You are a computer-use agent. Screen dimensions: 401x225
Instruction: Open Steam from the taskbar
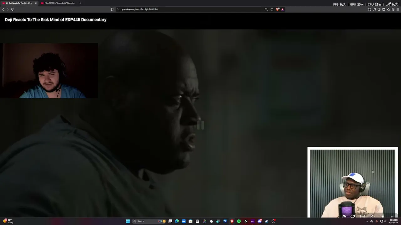(x=266, y=221)
